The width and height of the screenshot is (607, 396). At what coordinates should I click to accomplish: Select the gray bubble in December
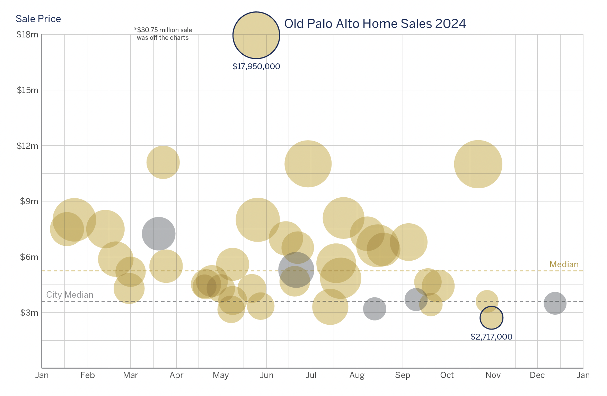pyautogui.click(x=555, y=303)
